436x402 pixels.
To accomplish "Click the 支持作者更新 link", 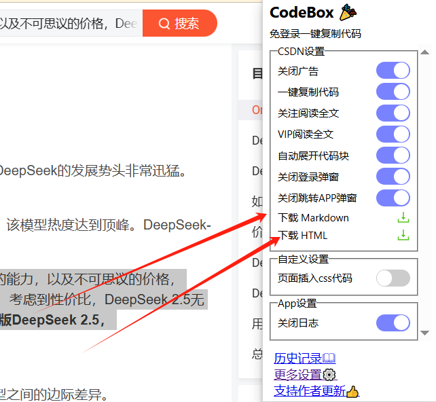I will point(316,390).
